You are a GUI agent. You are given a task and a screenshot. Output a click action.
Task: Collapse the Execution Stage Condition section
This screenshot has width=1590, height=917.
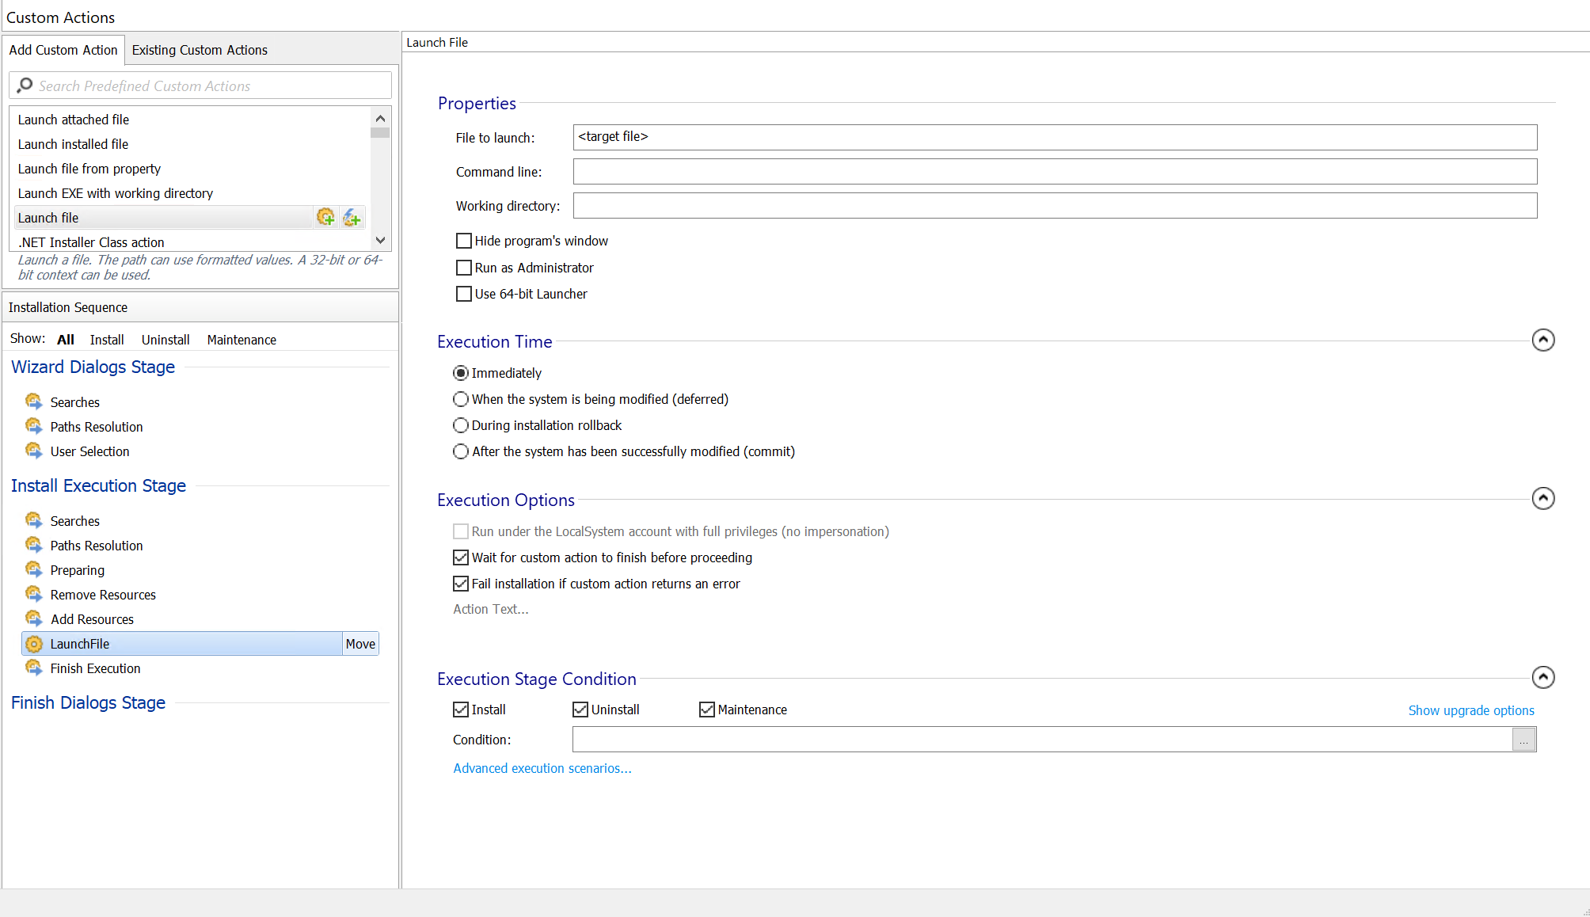pyautogui.click(x=1543, y=677)
